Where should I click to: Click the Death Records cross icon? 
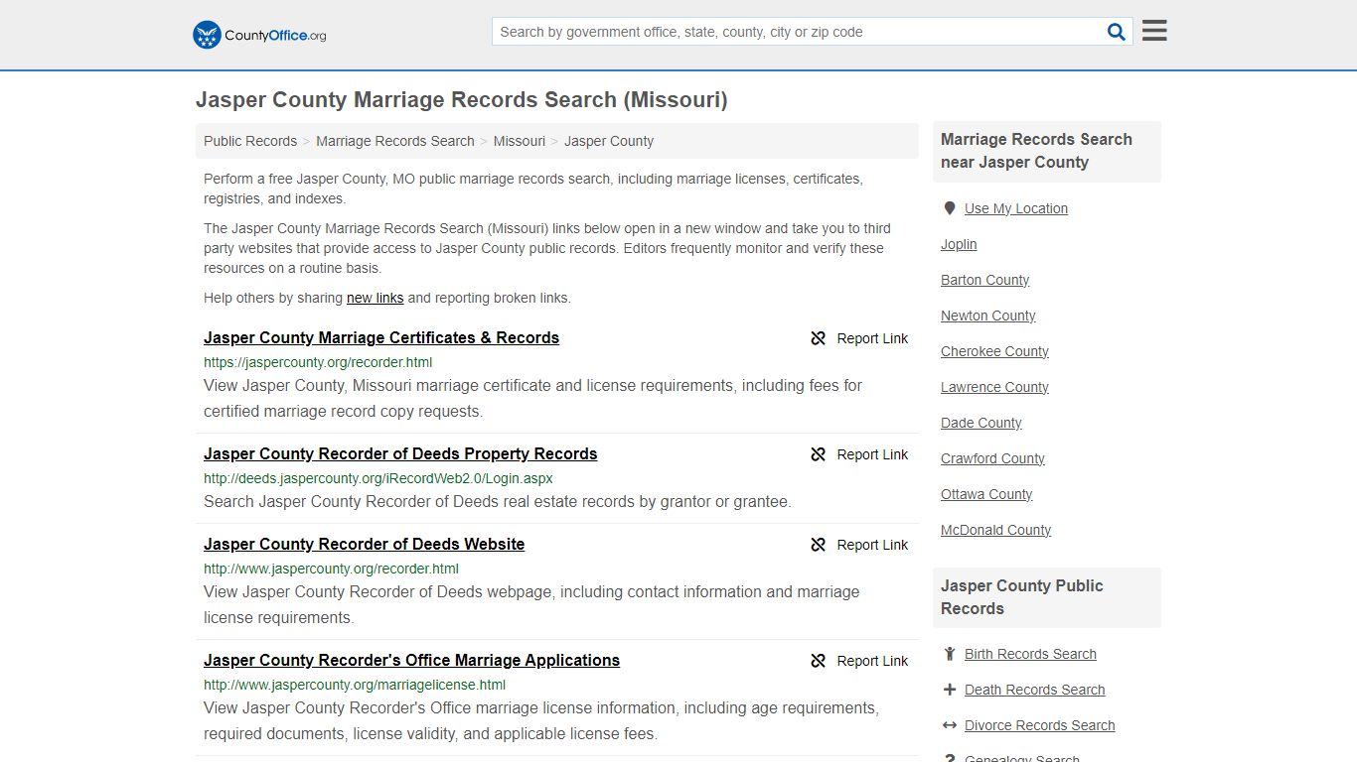950,690
